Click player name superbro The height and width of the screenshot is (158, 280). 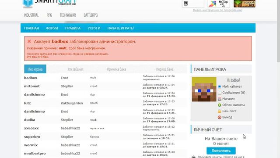point(32,136)
